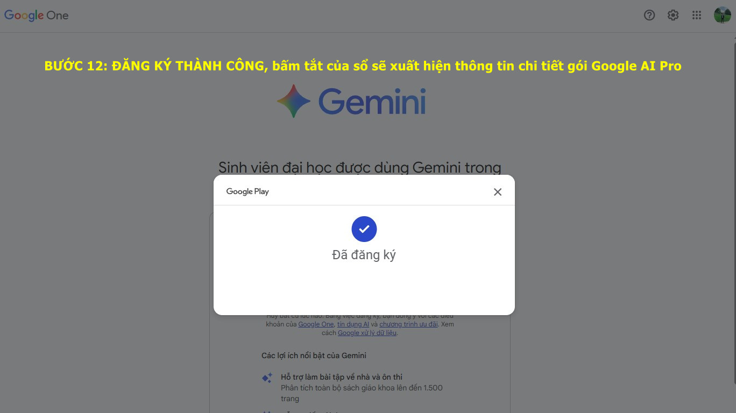Open the "chương trình ưu đãi" link

coord(408,324)
